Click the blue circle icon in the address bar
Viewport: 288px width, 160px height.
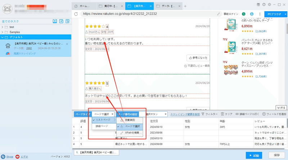252,14
